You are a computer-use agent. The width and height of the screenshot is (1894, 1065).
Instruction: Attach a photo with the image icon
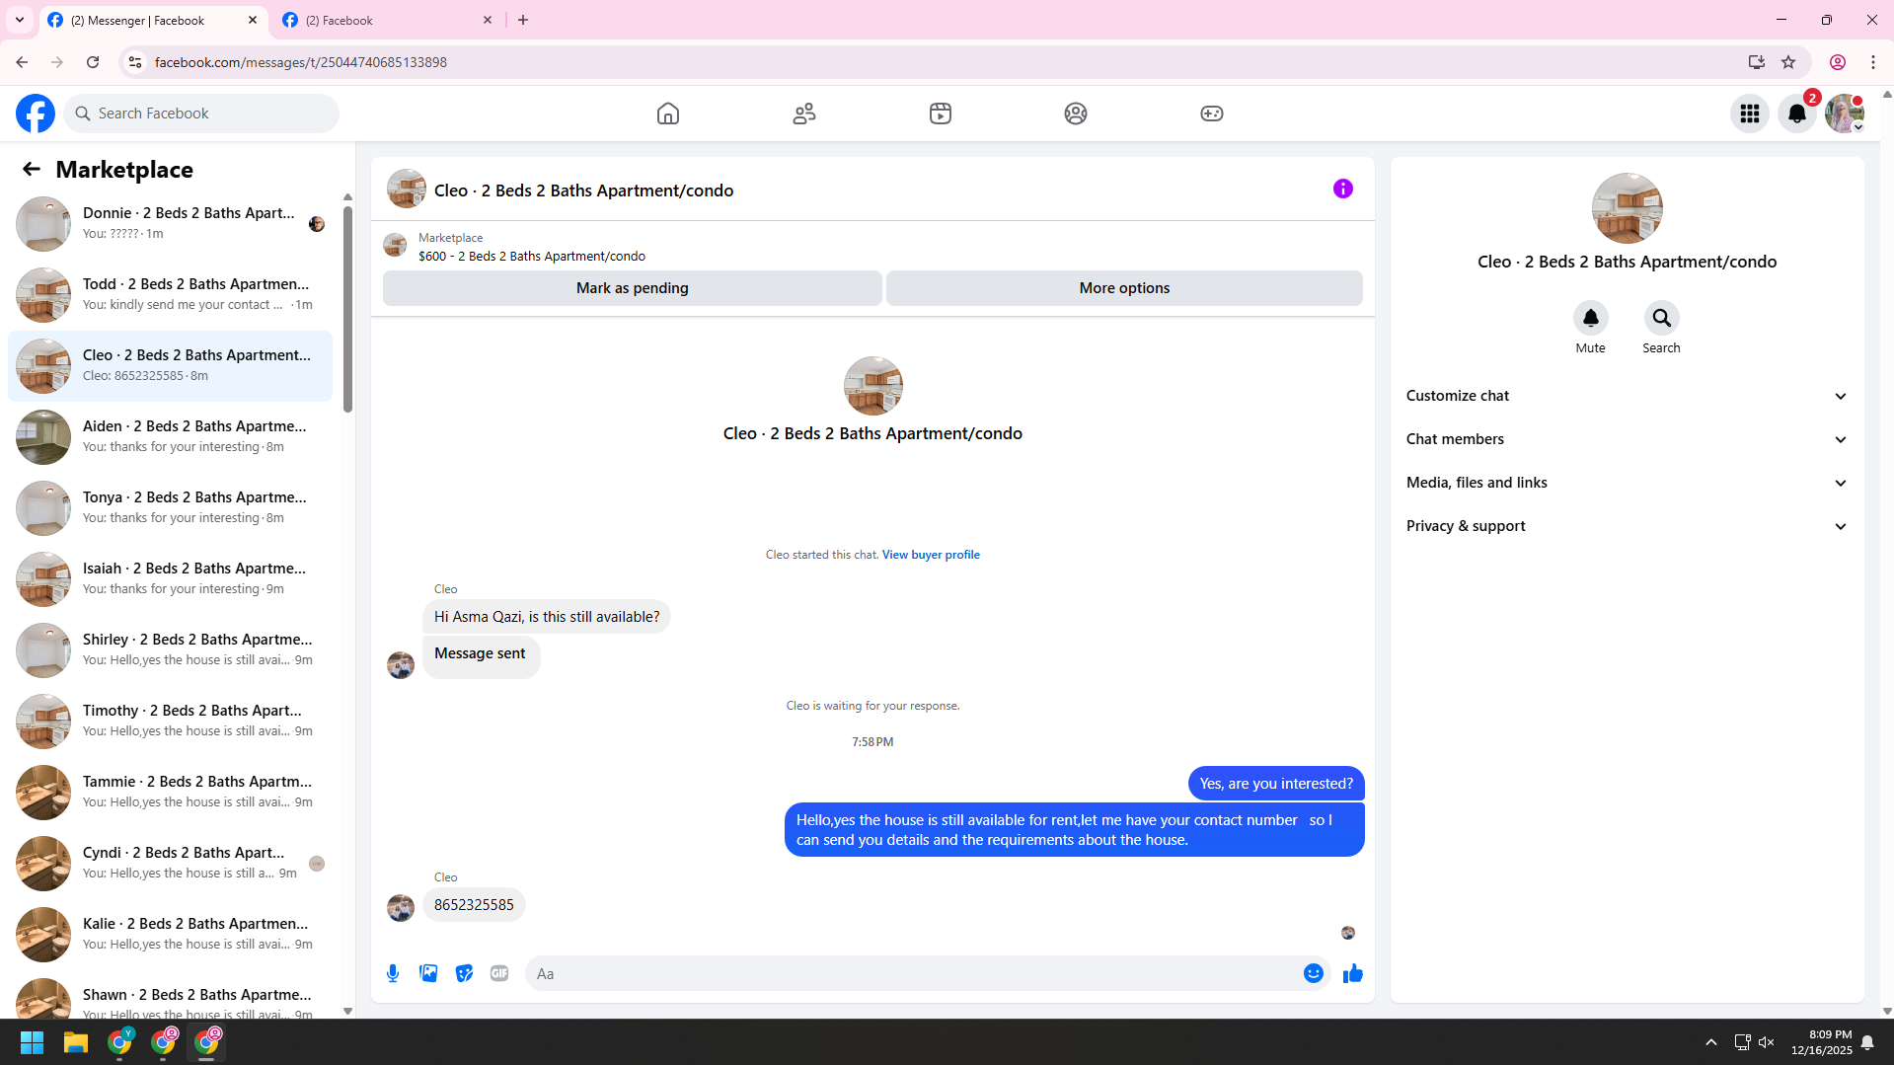428,973
